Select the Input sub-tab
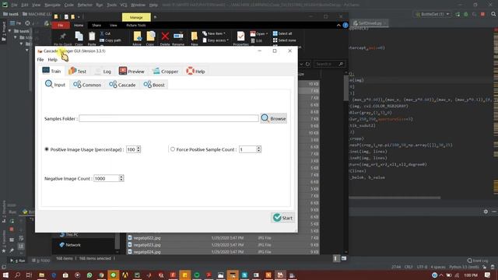This screenshot has width=498, height=280. tap(55, 85)
